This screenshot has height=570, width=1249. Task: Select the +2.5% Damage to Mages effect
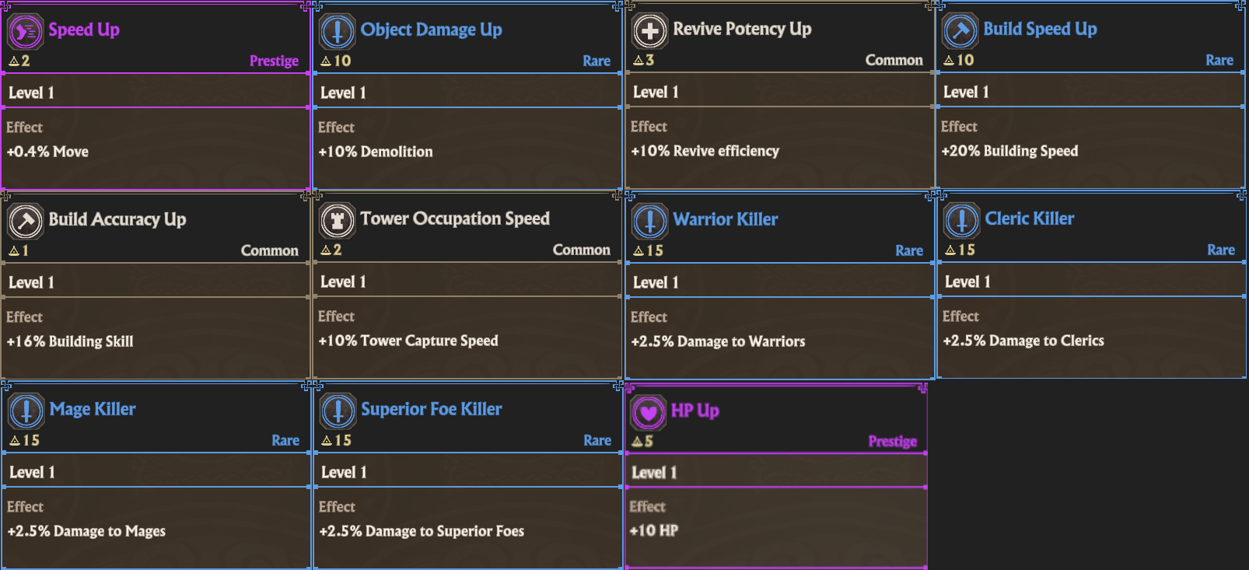click(x=86, y=531)
